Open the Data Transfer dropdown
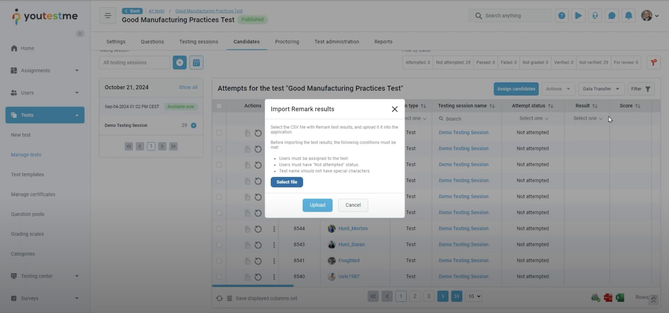669x313 pixels. pos(601,89)
